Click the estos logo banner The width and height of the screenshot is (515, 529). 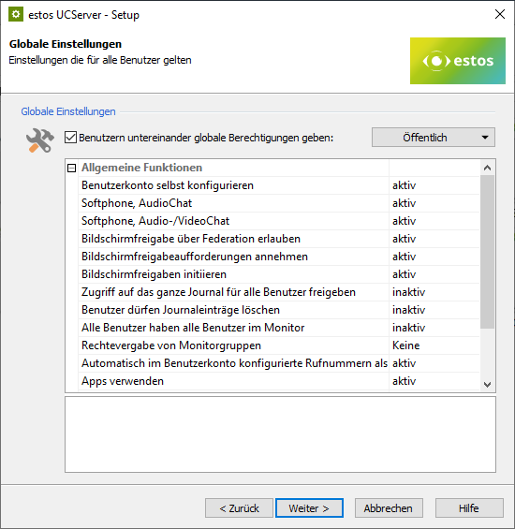tap(458, 61)
